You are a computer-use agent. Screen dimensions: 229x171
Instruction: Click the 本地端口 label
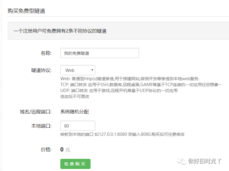click(41, 126)
